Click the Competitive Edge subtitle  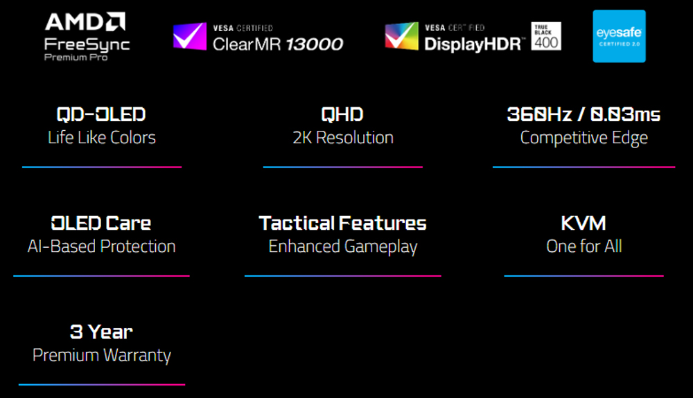coord(584,137)
